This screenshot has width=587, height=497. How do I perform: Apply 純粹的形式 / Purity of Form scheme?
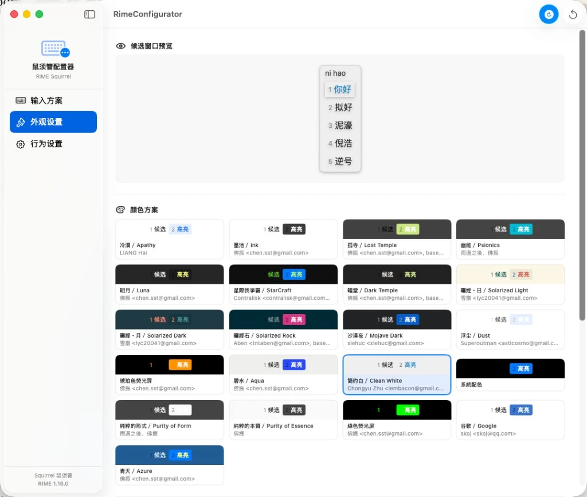point(170,420)
